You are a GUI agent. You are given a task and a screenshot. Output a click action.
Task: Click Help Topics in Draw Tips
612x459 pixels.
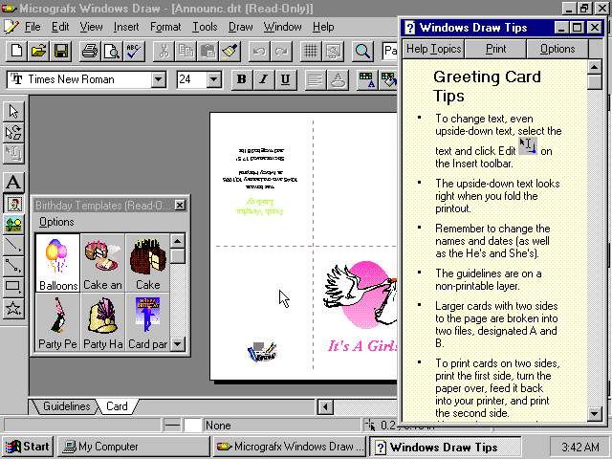(433, 49)
